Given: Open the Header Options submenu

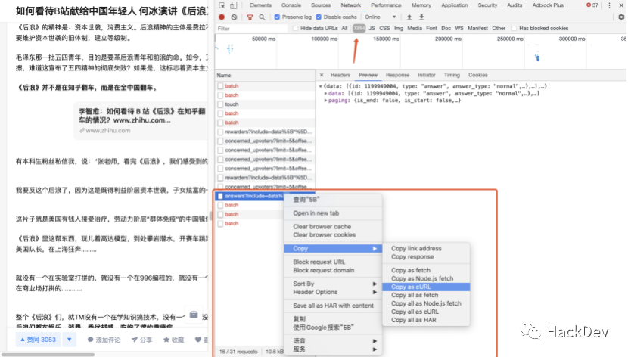Looking at the screenshot, I should click(x=333, y=292).
